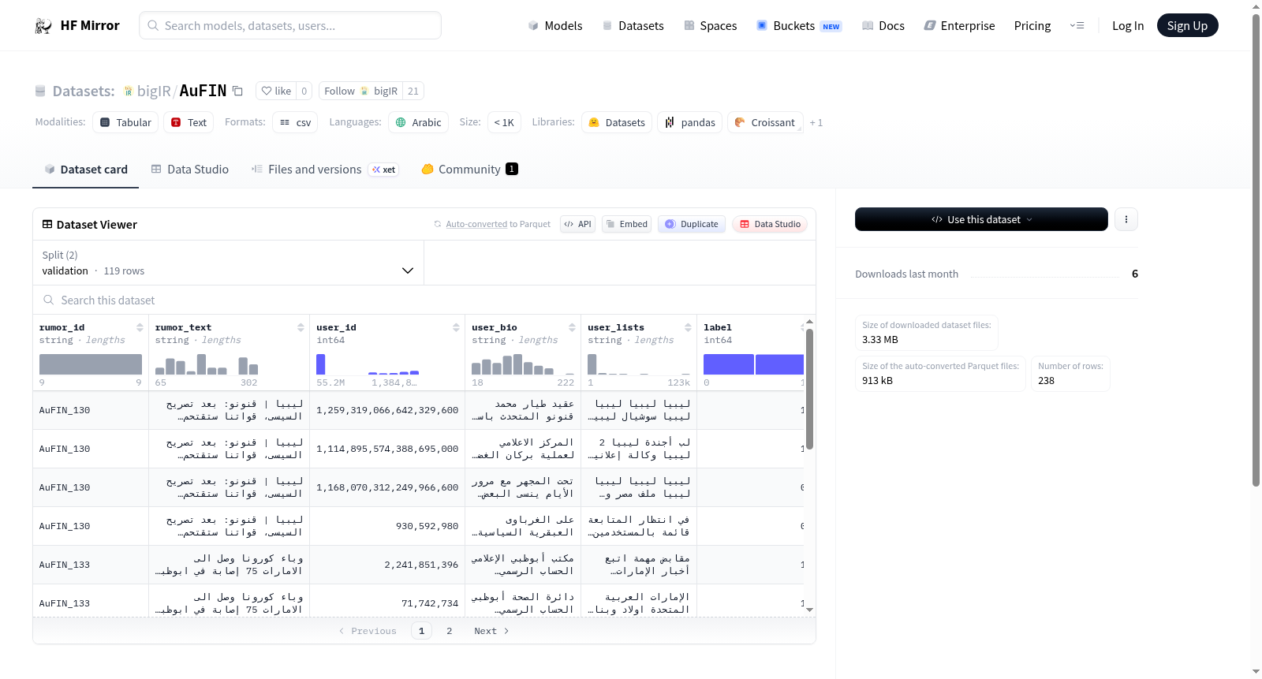This screenshot has width=1262, height=679.
Task: Click the like count 0
Action: tap(304, 91)
